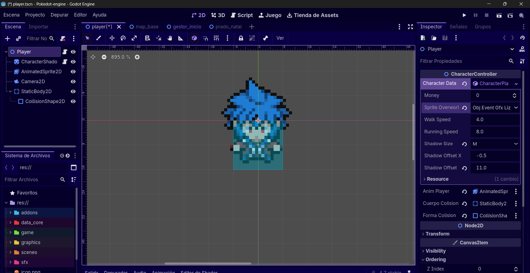Click the change rotation pivot tool
530x273 pixels.
(x=159, y=38)
